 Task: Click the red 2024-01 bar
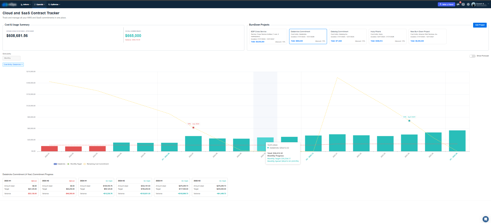[x=49, y=149]
